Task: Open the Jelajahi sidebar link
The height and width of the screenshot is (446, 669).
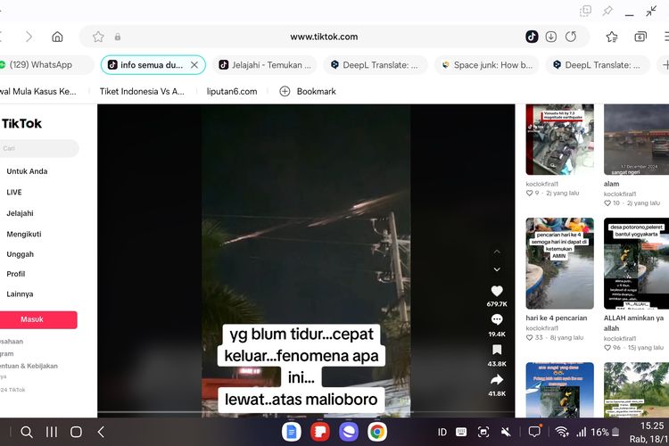Action: click(20, 213)
